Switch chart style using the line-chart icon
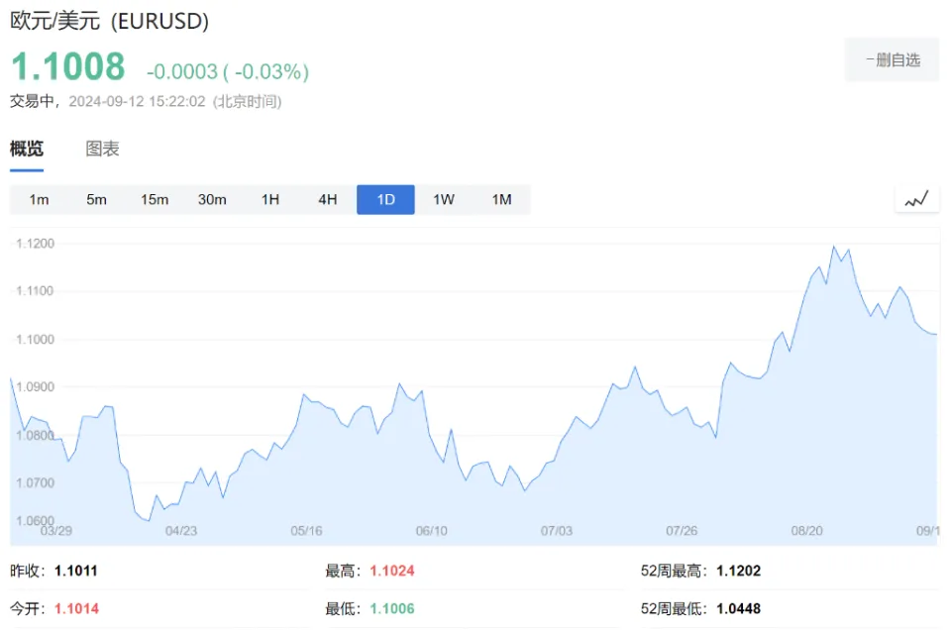Image resolution: width=951 pixels, height=630 pixels. click(x=916, y=199)
